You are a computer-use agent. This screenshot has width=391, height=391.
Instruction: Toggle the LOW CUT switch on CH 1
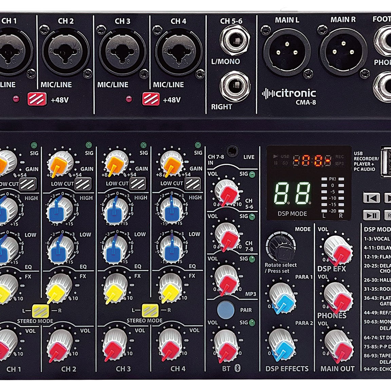[x=27, y=184]
